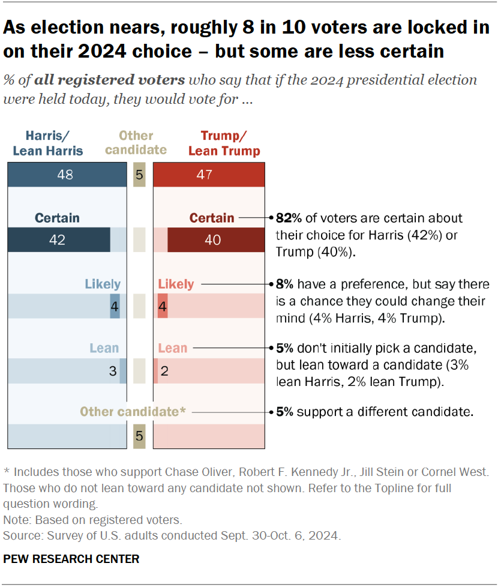
Task: Click the bottom tan Other candidate 5 bar
Action: [x=139, y=436]
